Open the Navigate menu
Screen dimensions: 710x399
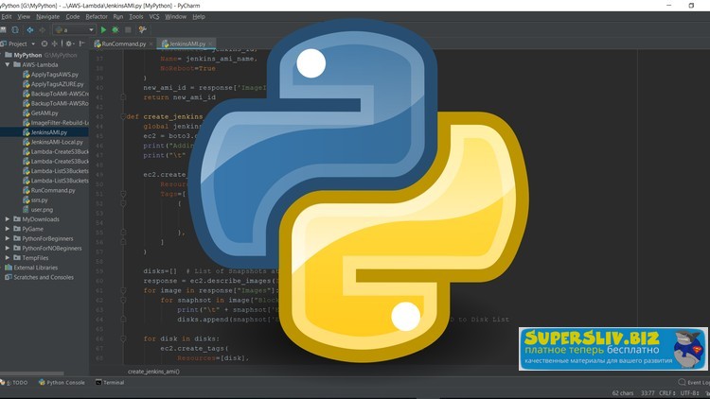click(x=47, y=17)
